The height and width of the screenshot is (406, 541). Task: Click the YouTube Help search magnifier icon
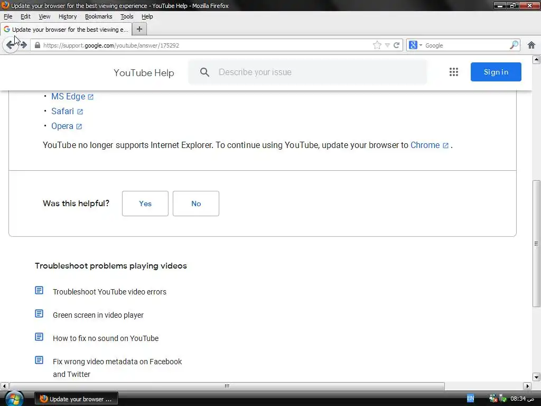tap(204, 72)
